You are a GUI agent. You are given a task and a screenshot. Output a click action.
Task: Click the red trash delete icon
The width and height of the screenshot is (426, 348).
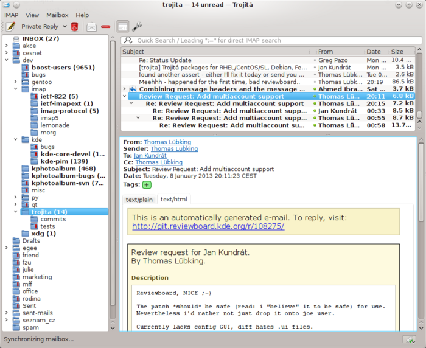tap(75, 27)
